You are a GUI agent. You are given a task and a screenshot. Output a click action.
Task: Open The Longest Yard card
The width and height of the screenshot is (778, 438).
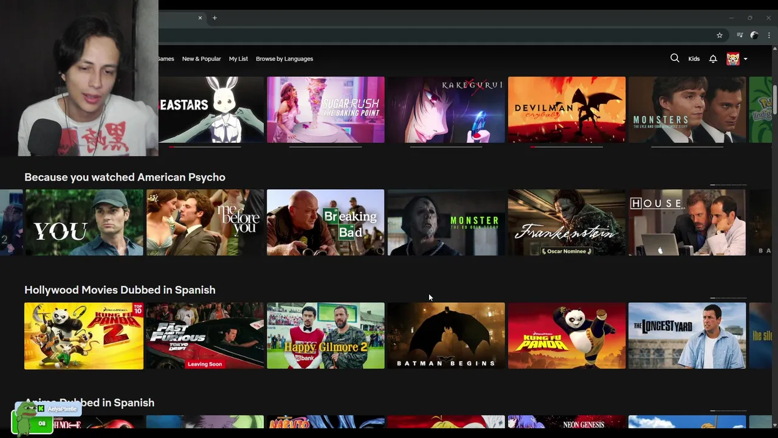[687, 336]
